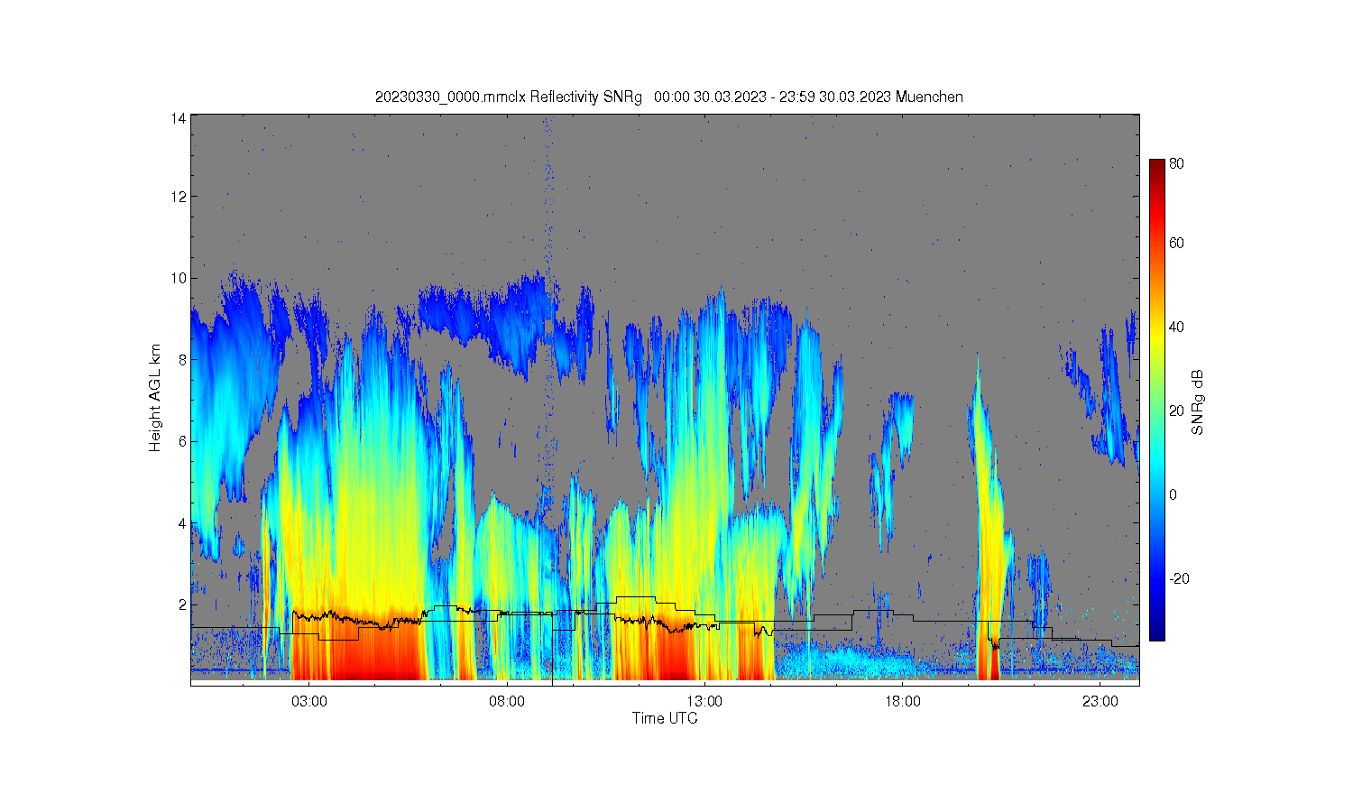Click the 12 km height tick label
The width and height of the screenshot is (1353, 812).
coord(179,197)
